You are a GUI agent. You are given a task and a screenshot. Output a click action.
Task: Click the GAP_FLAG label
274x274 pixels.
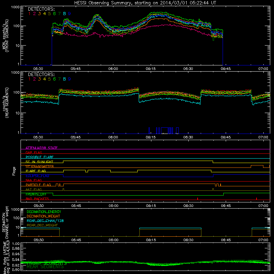click(34, 152)
